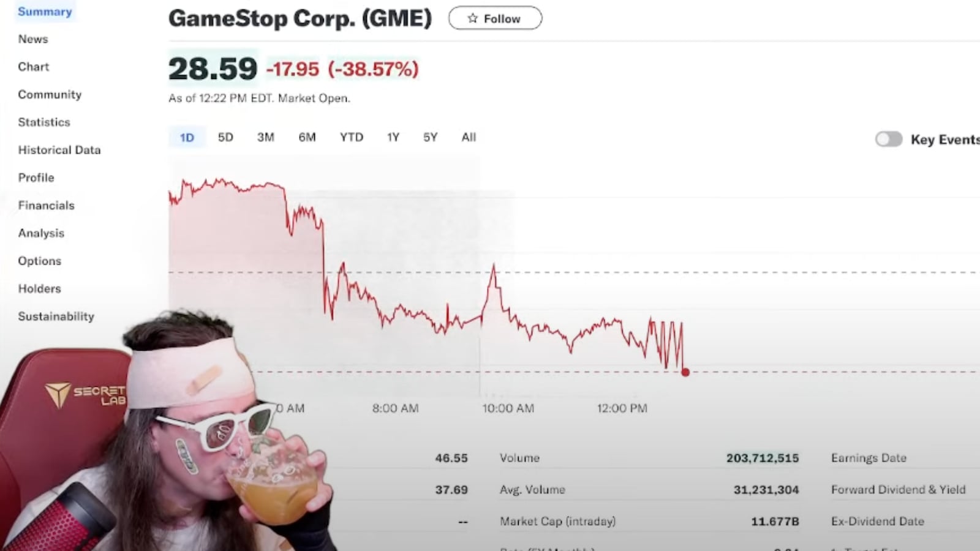
Task: Select the Sustainability sidebar entry
Action: 56,316
